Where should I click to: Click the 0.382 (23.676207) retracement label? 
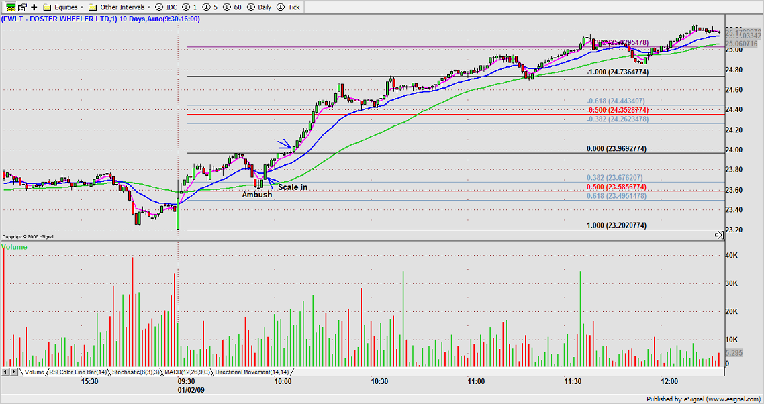point(614,179)
